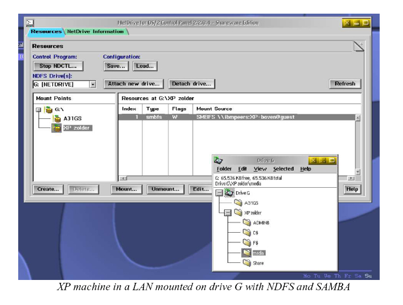403x305 pixels.
Task: Click the resources list scroll-down arrow
Action: (x=357, y=172)
